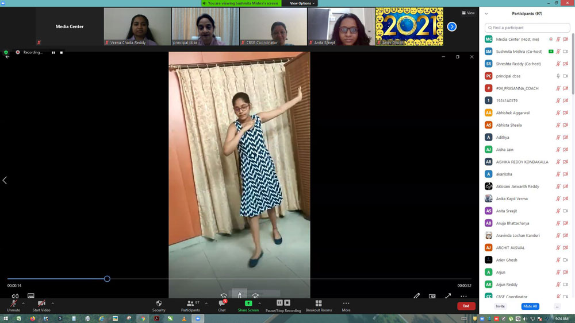Open VLC cone icon in taskbar
Screen dimensions: 575x323
coord(184,318)
